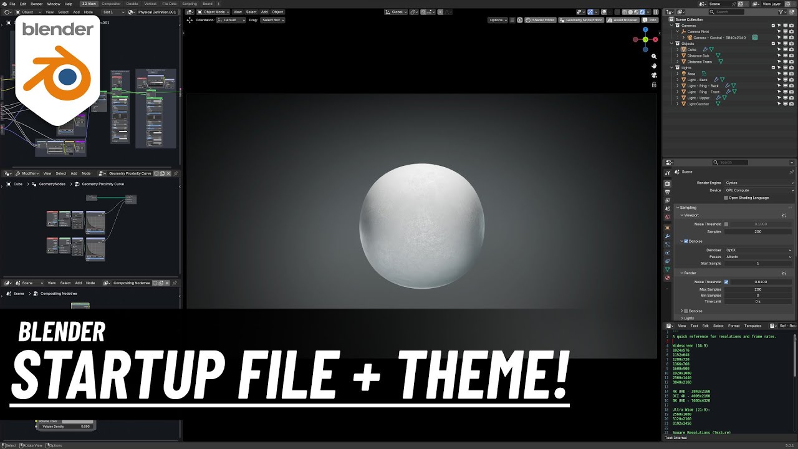Open the Window menu
This screenshot has height=449, width=798.
point(54,4)
